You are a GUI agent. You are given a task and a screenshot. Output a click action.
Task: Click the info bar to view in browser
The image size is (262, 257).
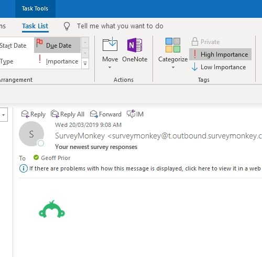coord(140,168)
